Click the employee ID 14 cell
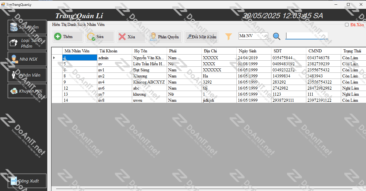The image size is (366, 191). pos(80,100)
